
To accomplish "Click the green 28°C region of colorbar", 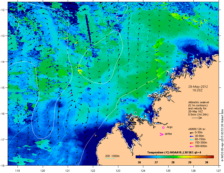I will [173, 157].
